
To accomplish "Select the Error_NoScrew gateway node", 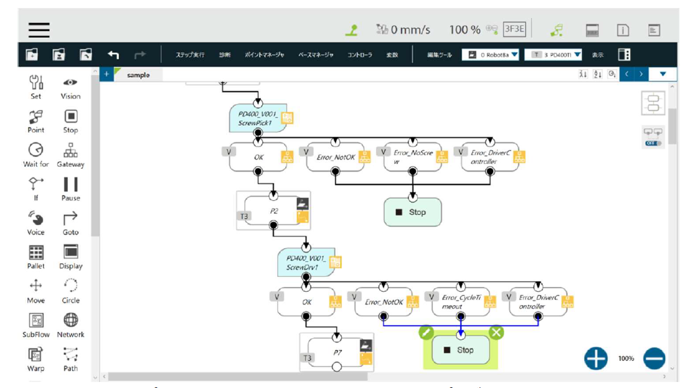I will point(412,157).
